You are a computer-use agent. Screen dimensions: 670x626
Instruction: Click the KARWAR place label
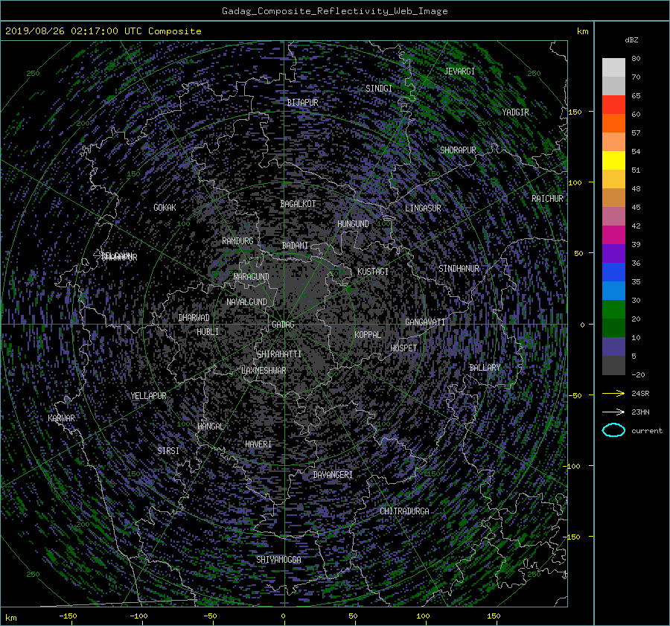point(61,418)
